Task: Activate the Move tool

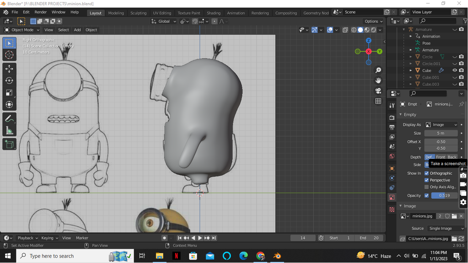Action: (9, 69)
